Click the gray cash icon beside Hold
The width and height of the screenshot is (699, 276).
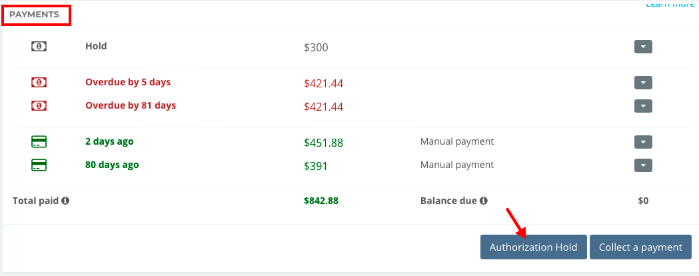click(39, 47)
